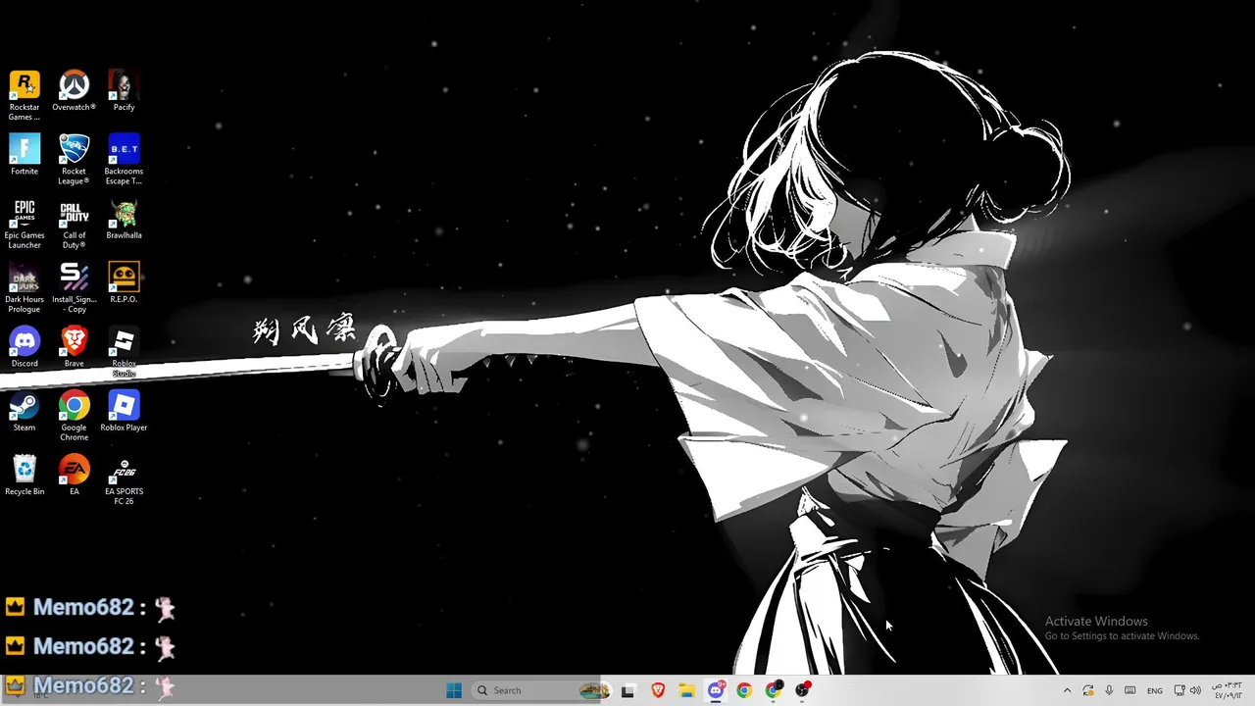The width and height of the screenshot is (1255, 706).
Task: Select the Backrooms Escape Together shortcut
Action: point(124,159)
